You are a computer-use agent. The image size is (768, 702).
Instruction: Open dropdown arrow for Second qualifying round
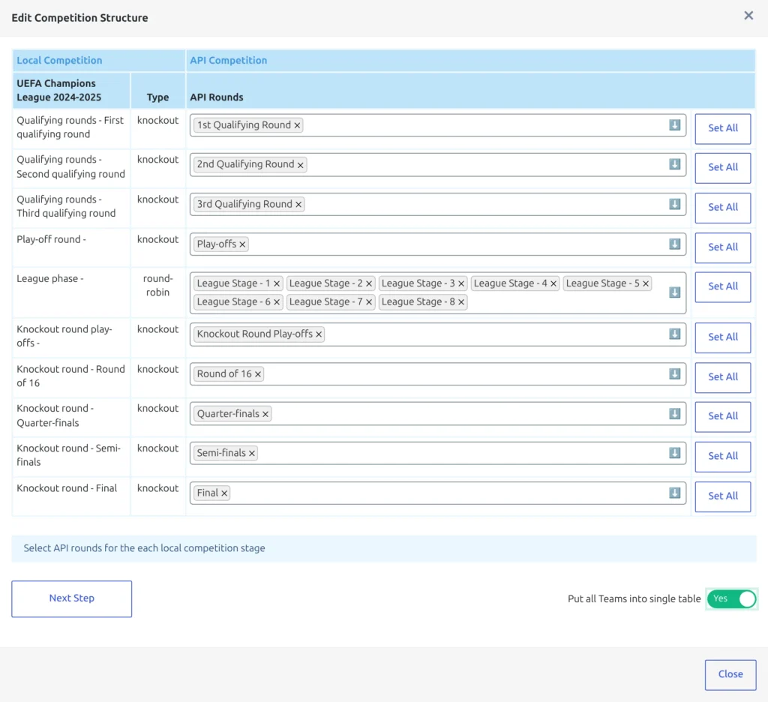coord(674,164)
